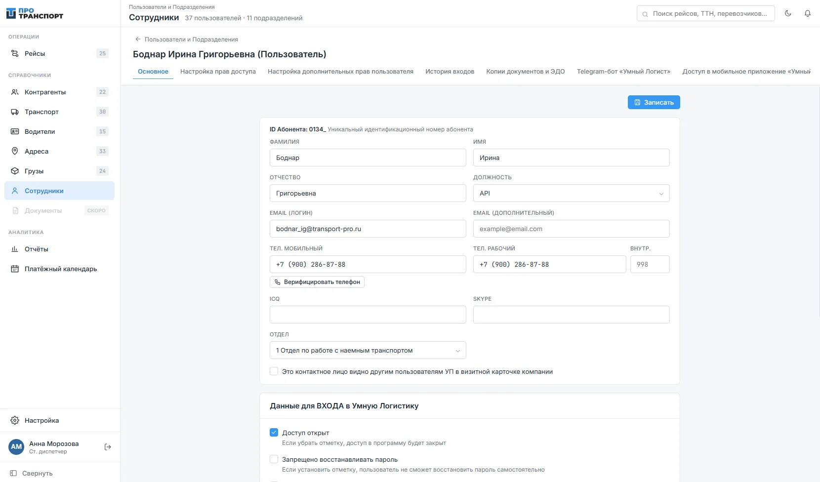Toggle dark mode moon icon
Image resolution: width=820 pixels, height=482 pixels.
[x=788, y=13]
